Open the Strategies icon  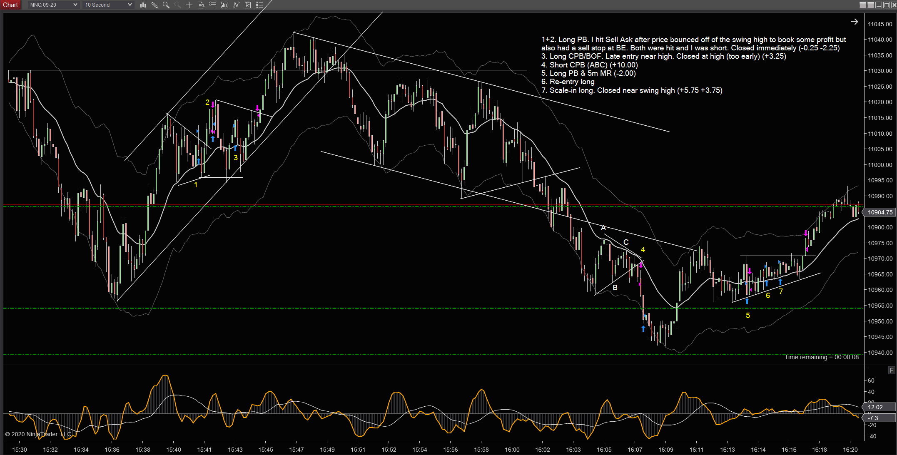[248, 5]
